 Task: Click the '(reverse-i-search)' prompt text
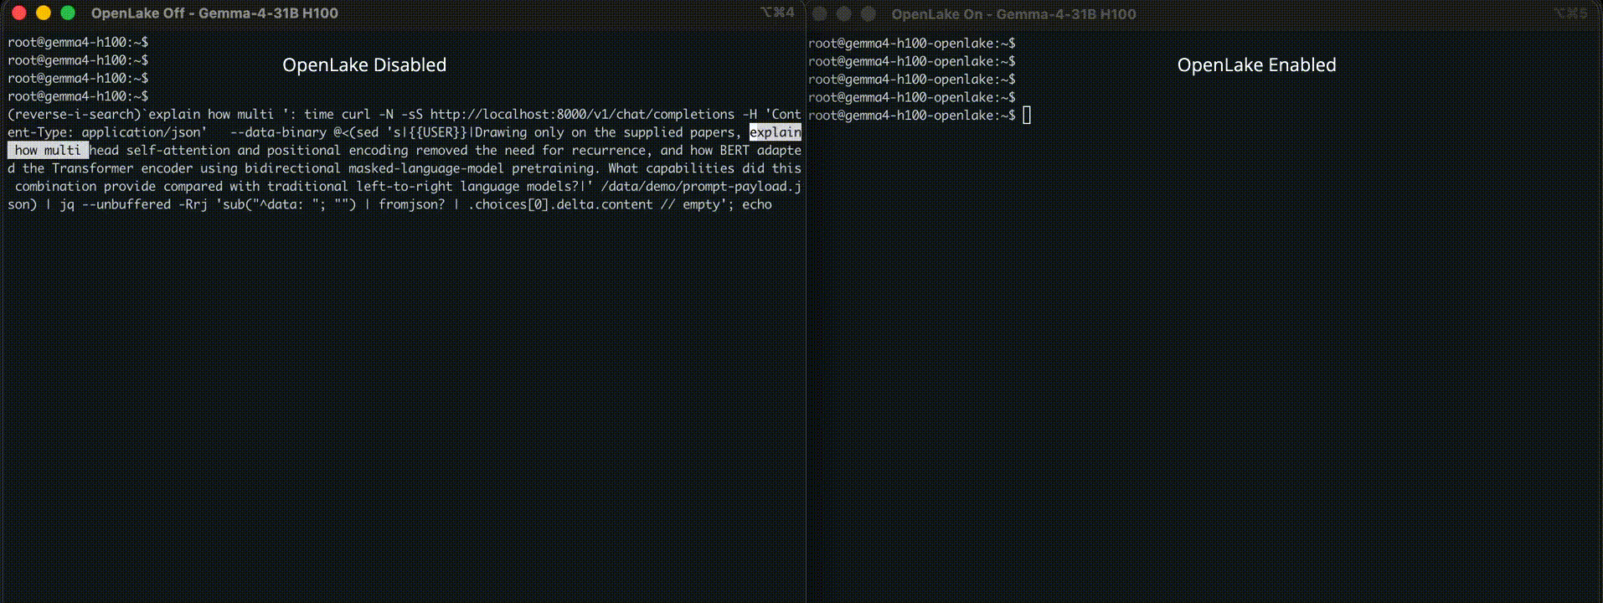[74, 114]
